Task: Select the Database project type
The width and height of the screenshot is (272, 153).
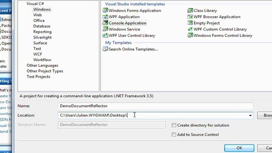Action: pyautogui.click(x=42, y=26)
